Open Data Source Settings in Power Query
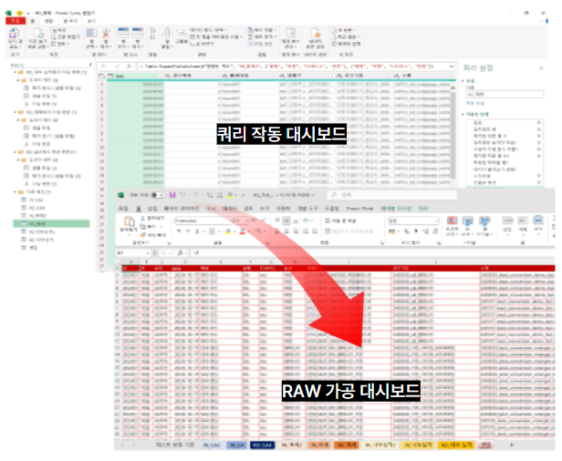The height and width of the screenshot is (461, 562). coord(316,38)
